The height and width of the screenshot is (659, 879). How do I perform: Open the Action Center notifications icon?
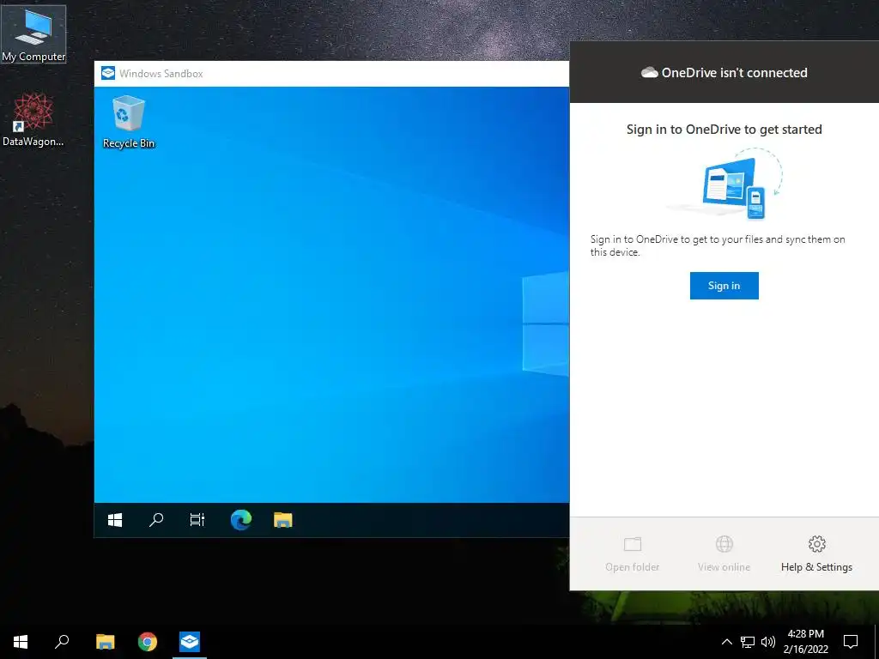(851, 642)
